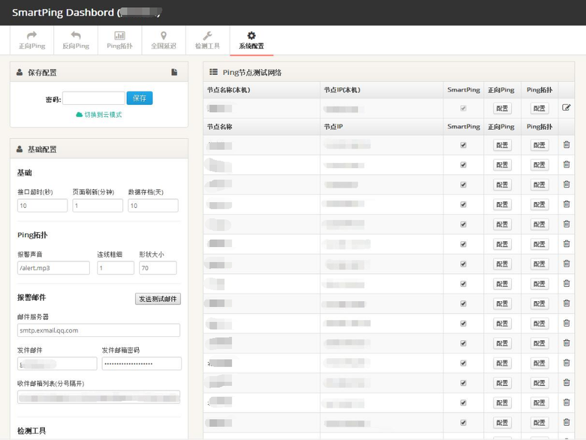
Task: Click the 报警声音 field showing /alert.mp3
Action: (x=53, y=268)
